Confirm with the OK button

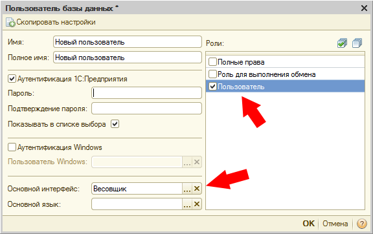click(x=308, y=224)
